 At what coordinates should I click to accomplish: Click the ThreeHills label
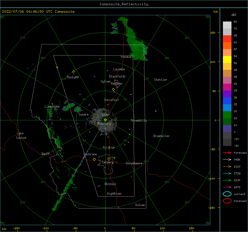(139, 121)
